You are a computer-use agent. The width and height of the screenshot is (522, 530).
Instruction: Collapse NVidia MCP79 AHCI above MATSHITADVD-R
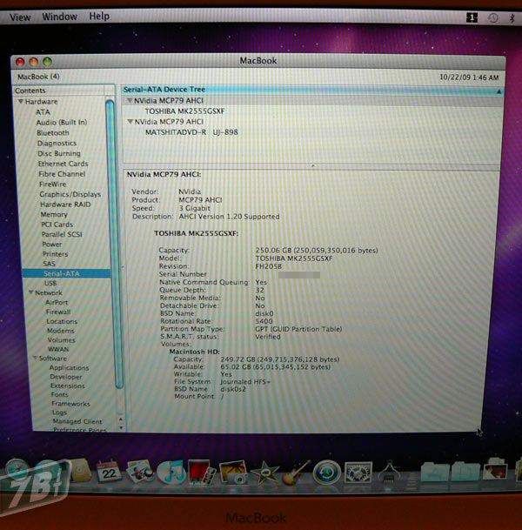click(x=130, y=121)
